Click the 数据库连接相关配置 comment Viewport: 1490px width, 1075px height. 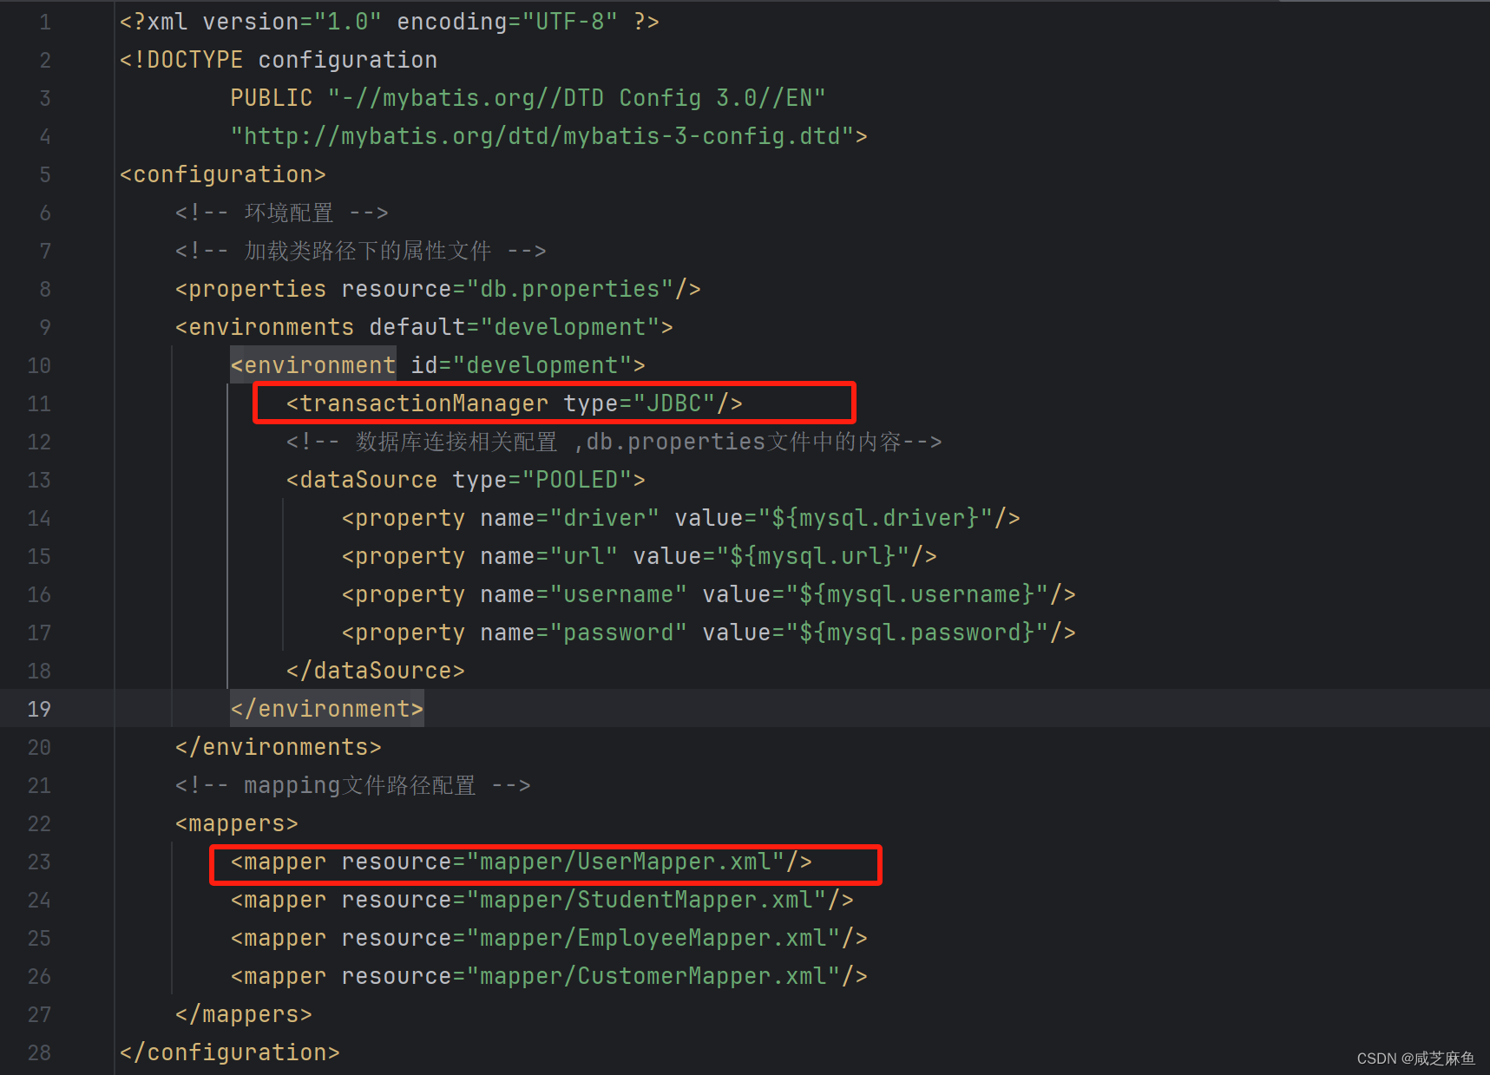(614, 442)
